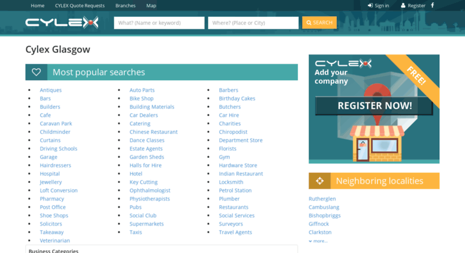This screenshot has width=465, height=253.
Task: Open Supermarkets link
Action: (147, 224)
